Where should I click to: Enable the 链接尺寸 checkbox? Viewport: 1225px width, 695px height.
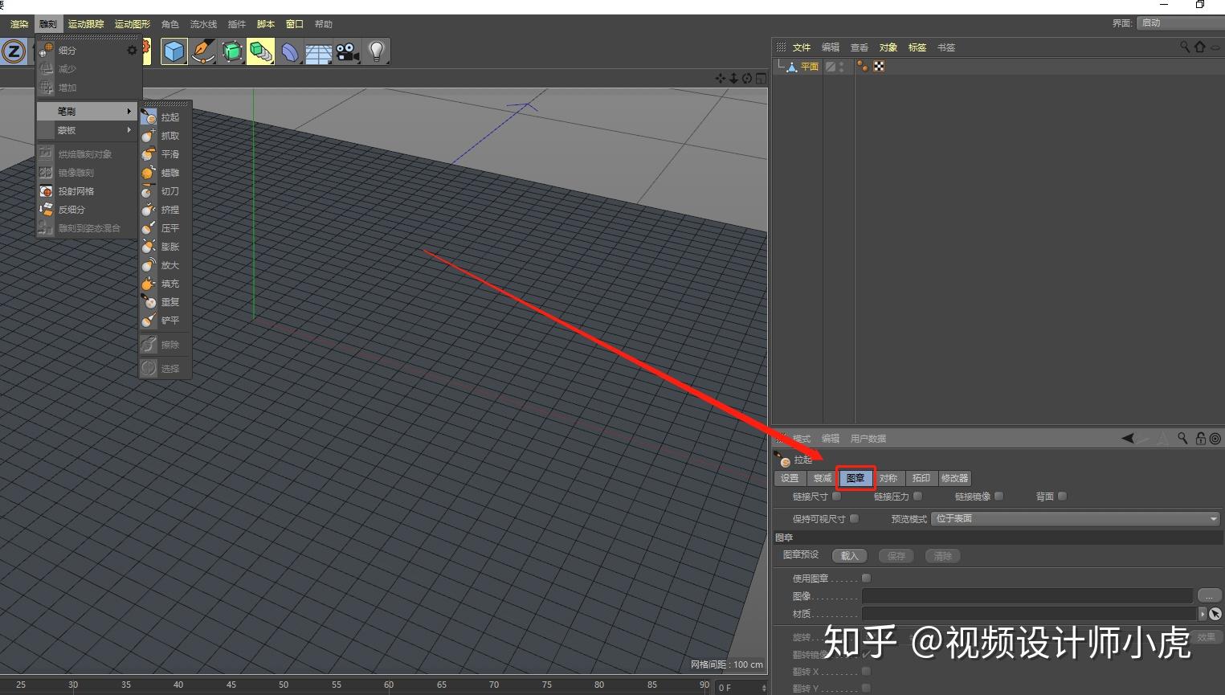835,496
